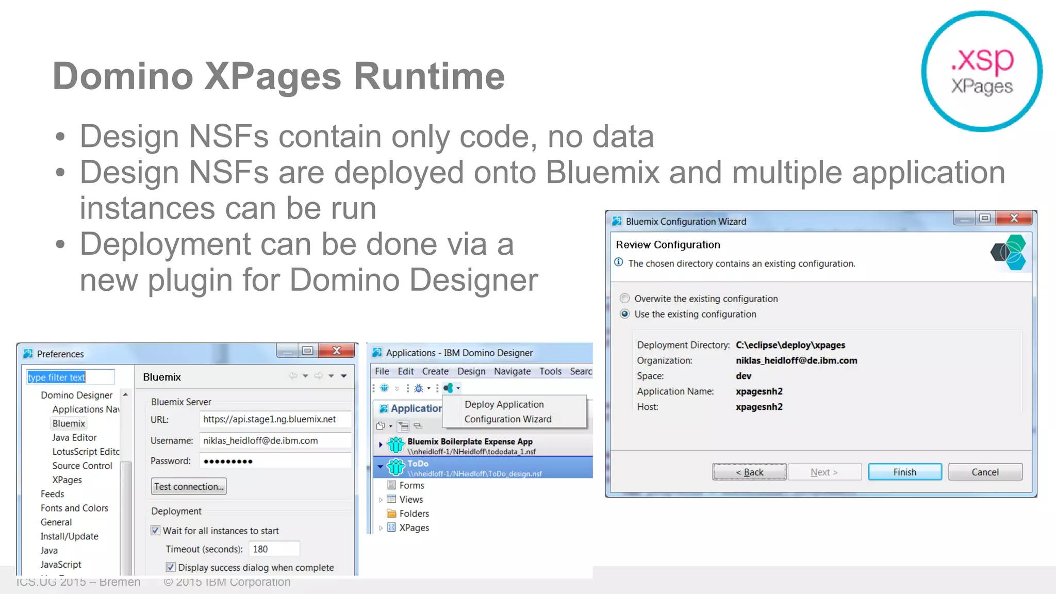Screen dimensions: 1056x594
Task: Click the back arrow in Preferences header
Action: point(293,376)
